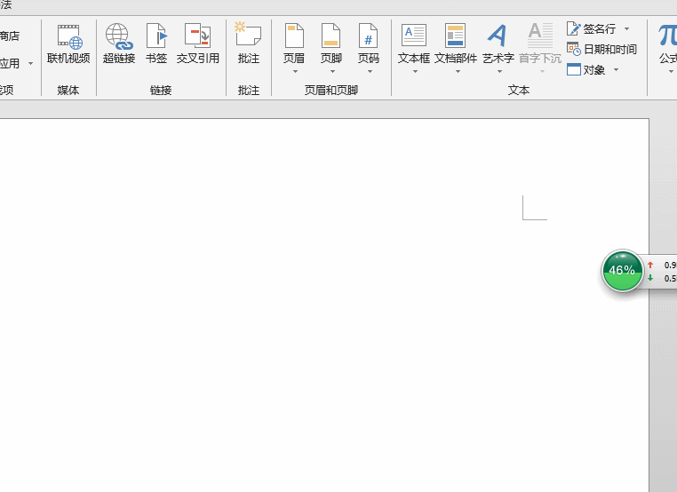Click the Hyperlink (超链接) icon
This screenshot has height=492, width=677.
pyautogui.click(x=118, y=43)
